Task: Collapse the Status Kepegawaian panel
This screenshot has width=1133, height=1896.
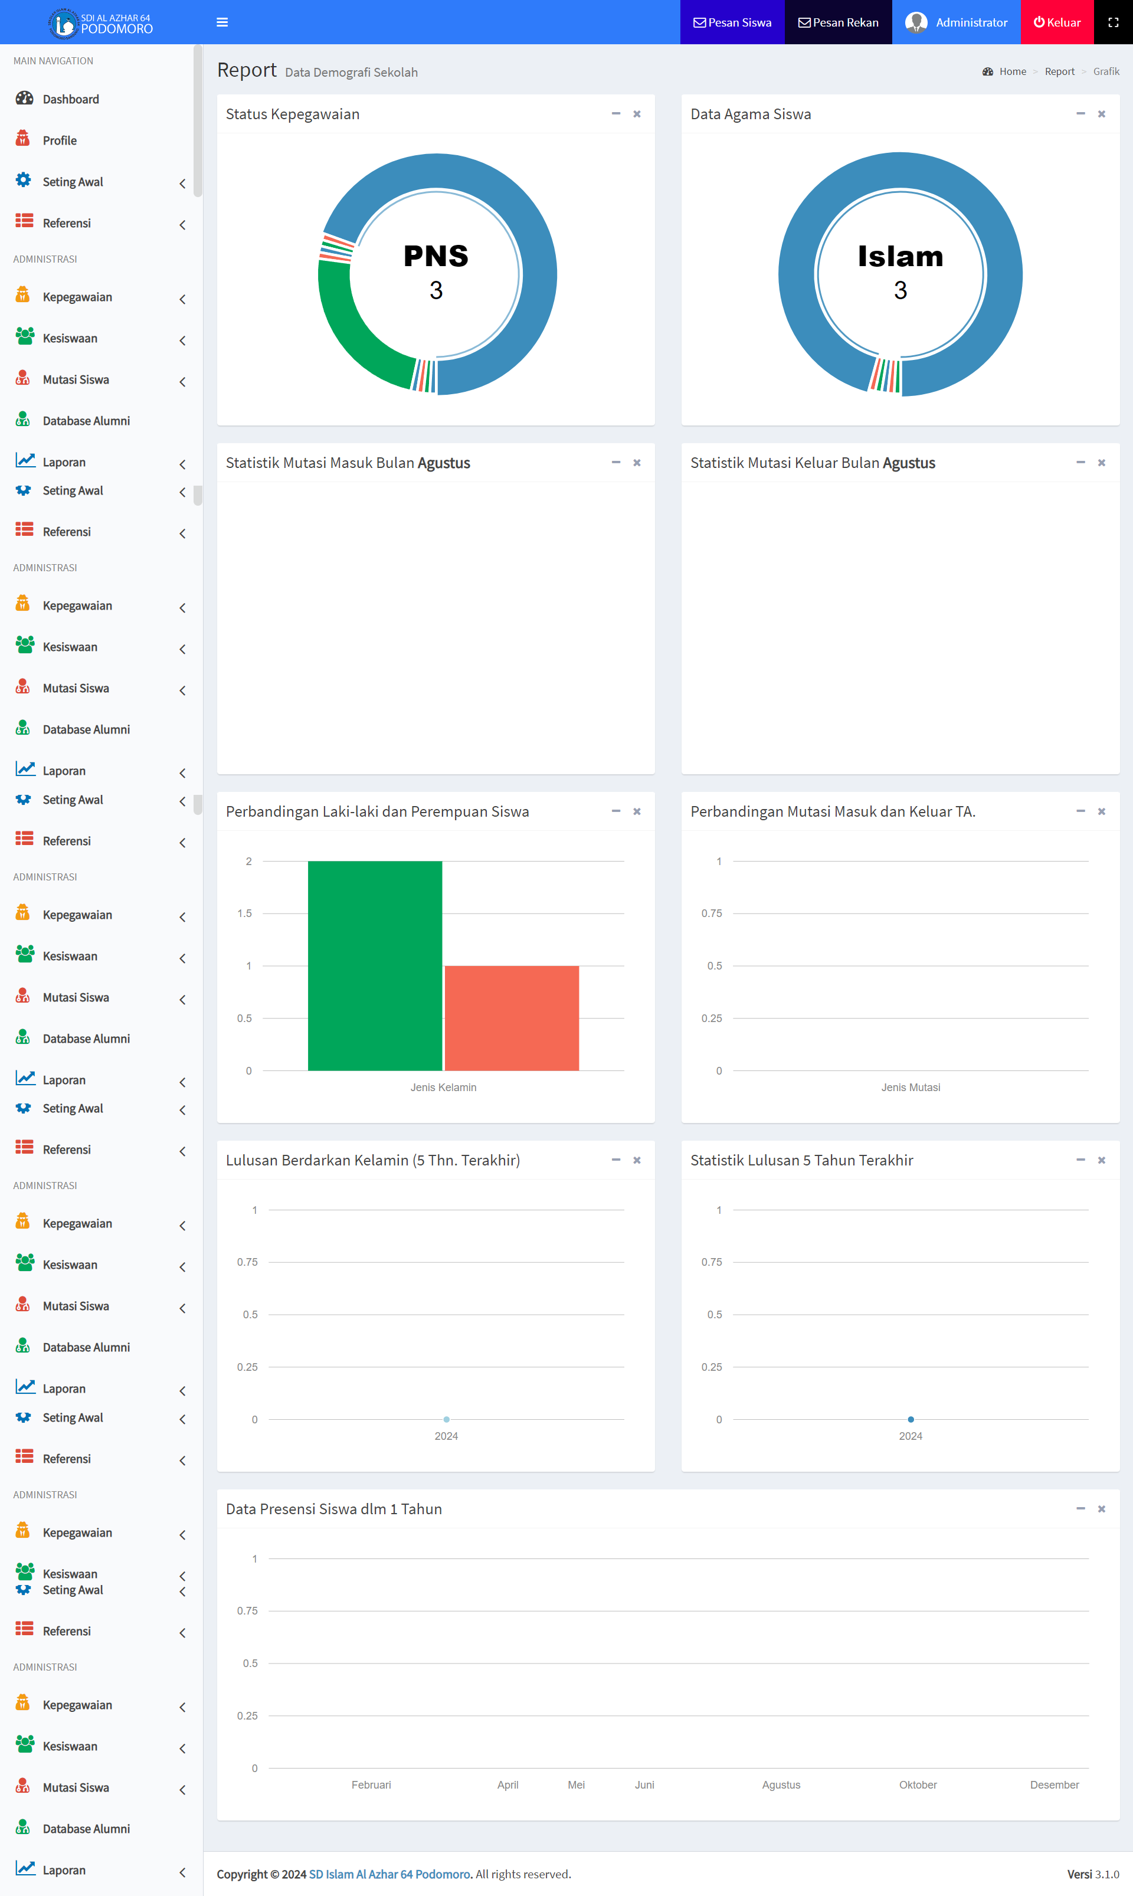Action: click(x=615, y=114)
